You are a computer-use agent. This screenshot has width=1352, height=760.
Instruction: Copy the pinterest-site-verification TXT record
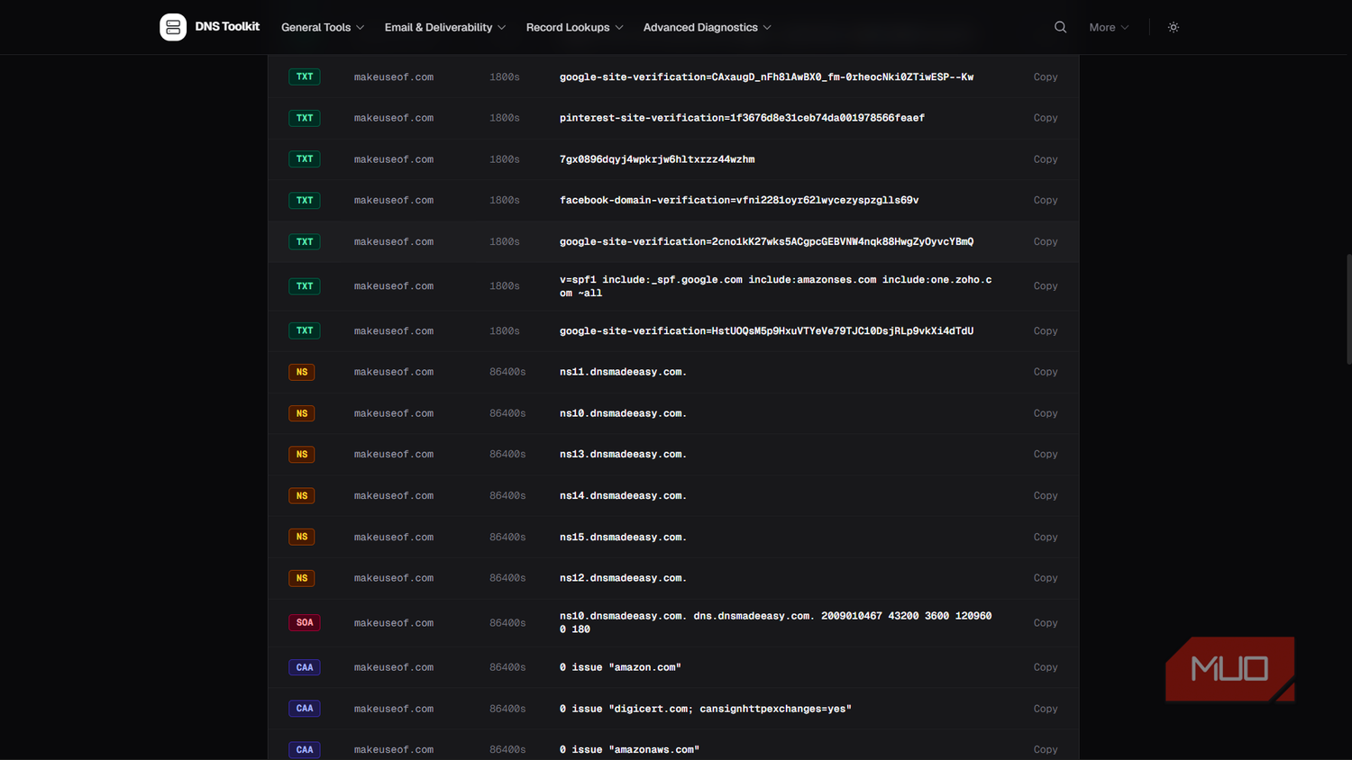point(1046,118)
